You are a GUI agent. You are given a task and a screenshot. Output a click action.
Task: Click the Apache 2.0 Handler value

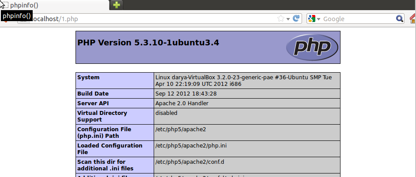tap(182, 103)
